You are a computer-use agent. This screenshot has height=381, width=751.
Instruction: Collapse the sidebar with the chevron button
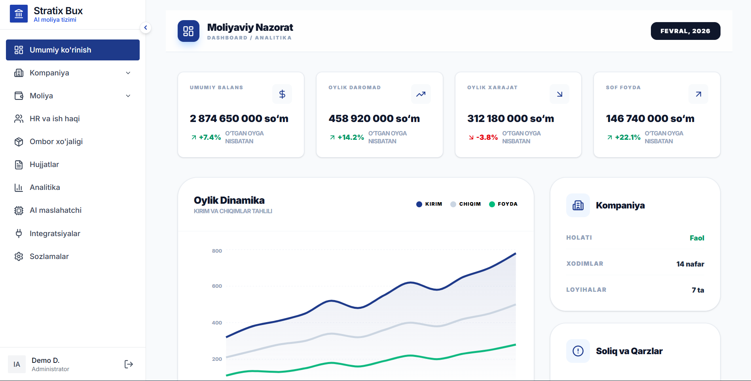click(x=146, y=28)
